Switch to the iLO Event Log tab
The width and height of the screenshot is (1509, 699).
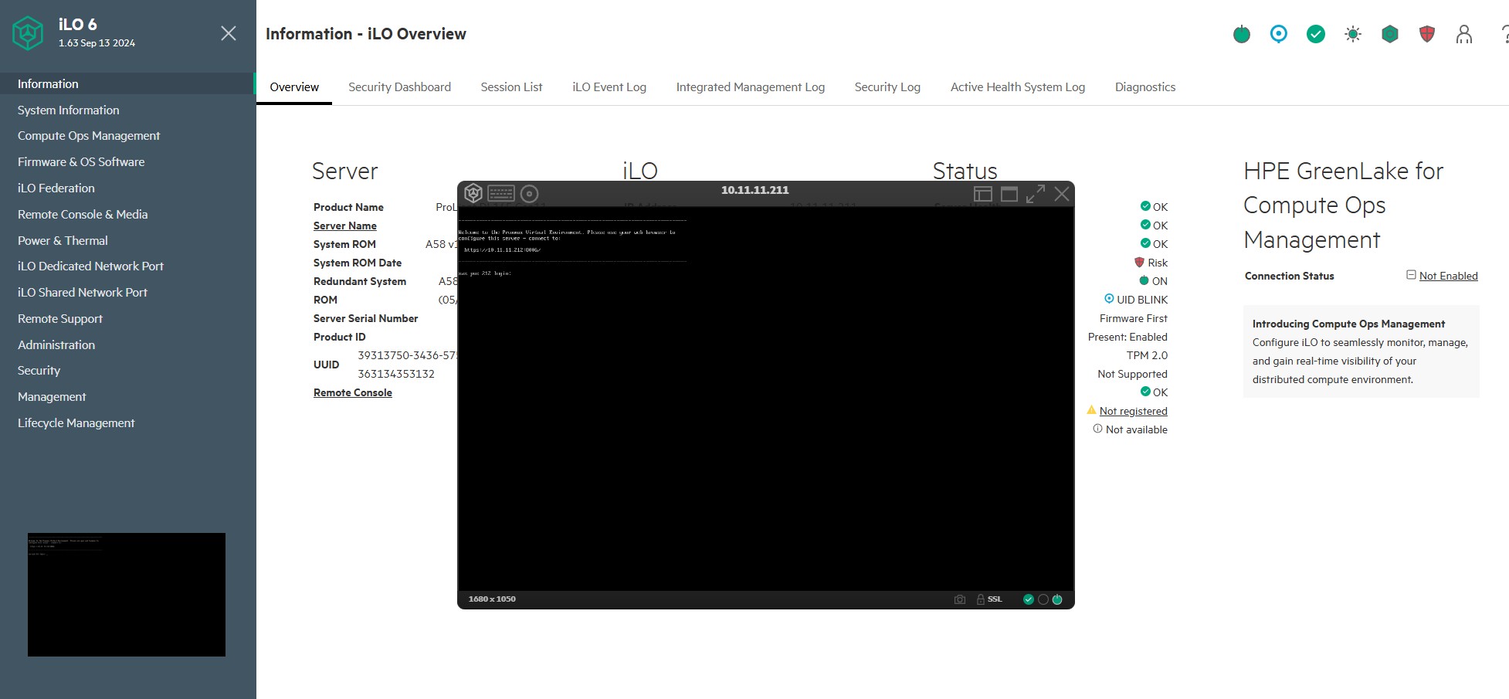click(609, 87)
